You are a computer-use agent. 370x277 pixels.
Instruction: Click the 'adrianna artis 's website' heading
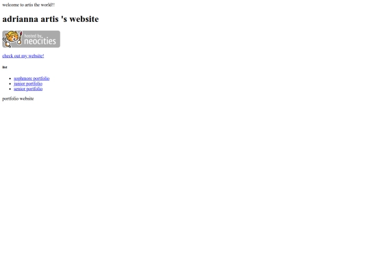click(51, 19)
